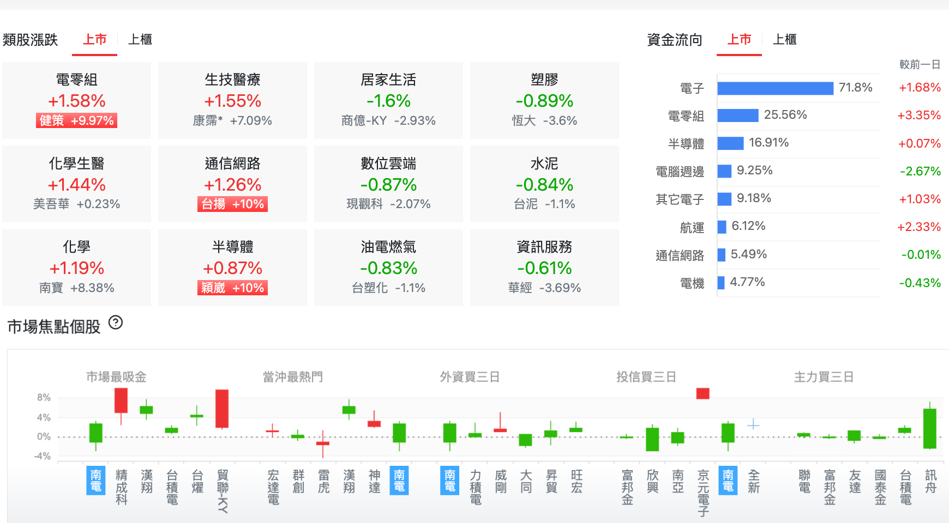Viewport: 949px width, 523px height.
Task: Open 現觀科 -2.07% stock details
Action: [x=388, y=204]
